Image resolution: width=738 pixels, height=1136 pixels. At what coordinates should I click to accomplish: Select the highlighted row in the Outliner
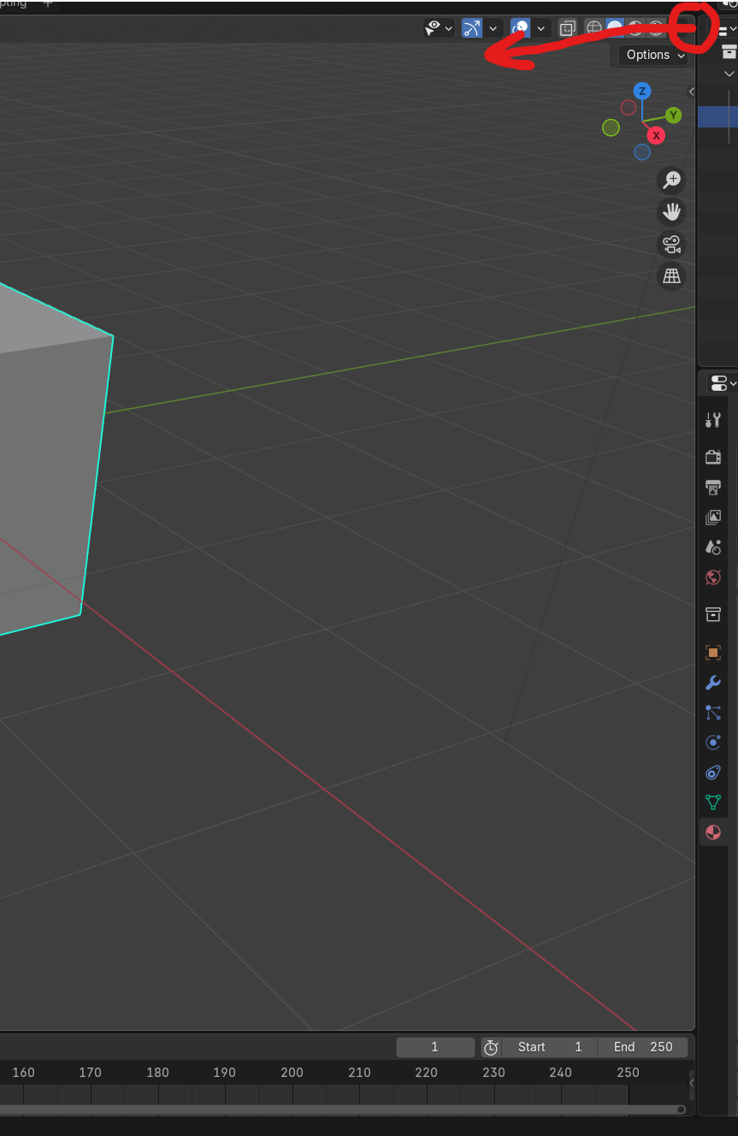(x=717, y=116)
